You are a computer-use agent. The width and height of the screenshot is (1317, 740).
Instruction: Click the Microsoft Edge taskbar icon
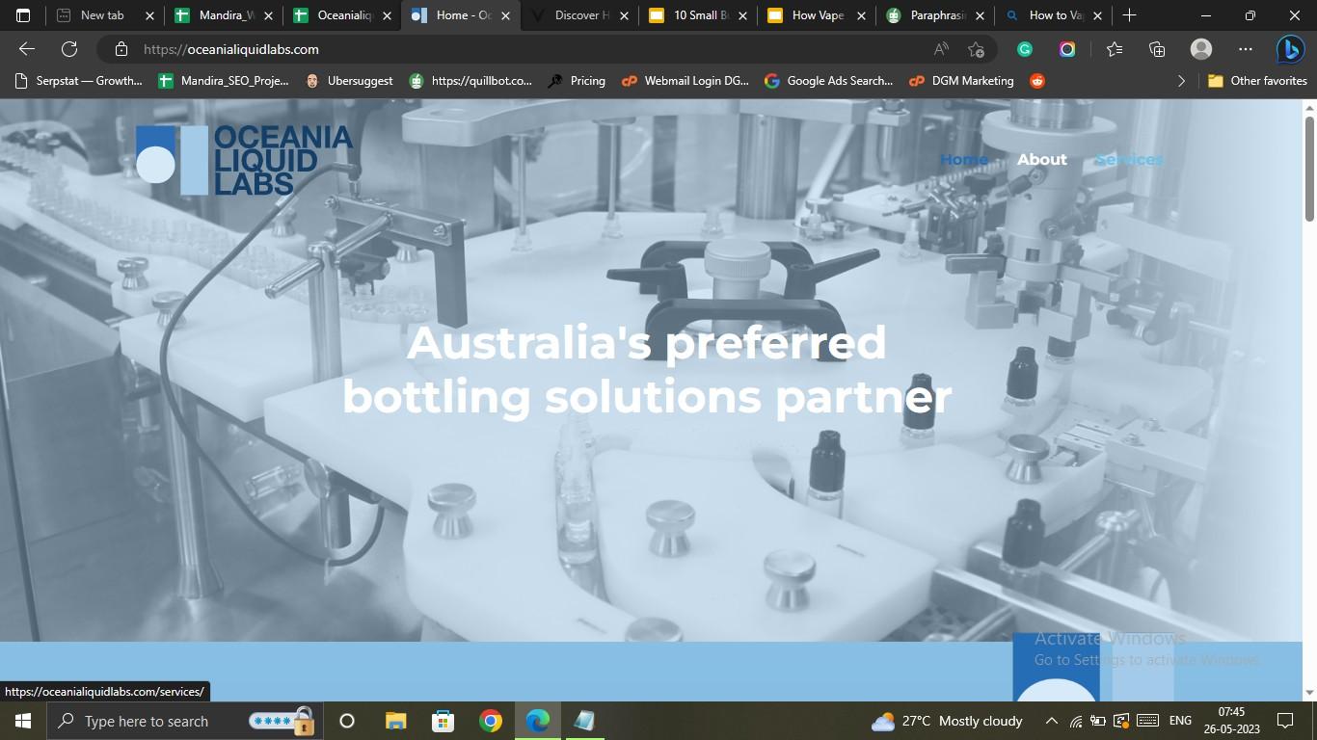(538, 721)
